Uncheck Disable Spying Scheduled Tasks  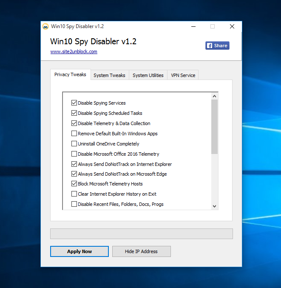(74, 113)
